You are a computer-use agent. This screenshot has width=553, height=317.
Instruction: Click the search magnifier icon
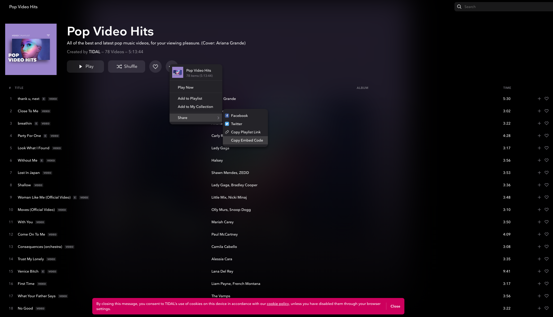[459, 7]
